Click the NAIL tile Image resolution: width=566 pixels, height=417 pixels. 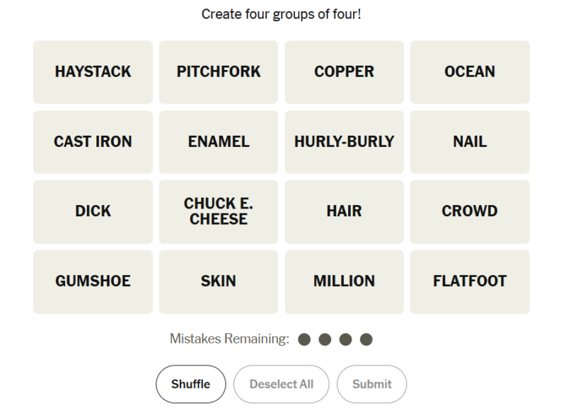click(470, 141)
